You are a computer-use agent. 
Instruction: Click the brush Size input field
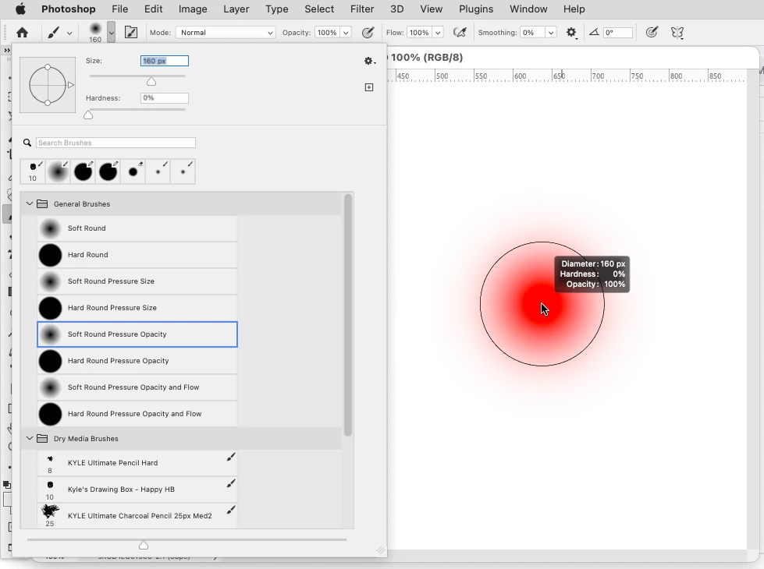point(164,61)
